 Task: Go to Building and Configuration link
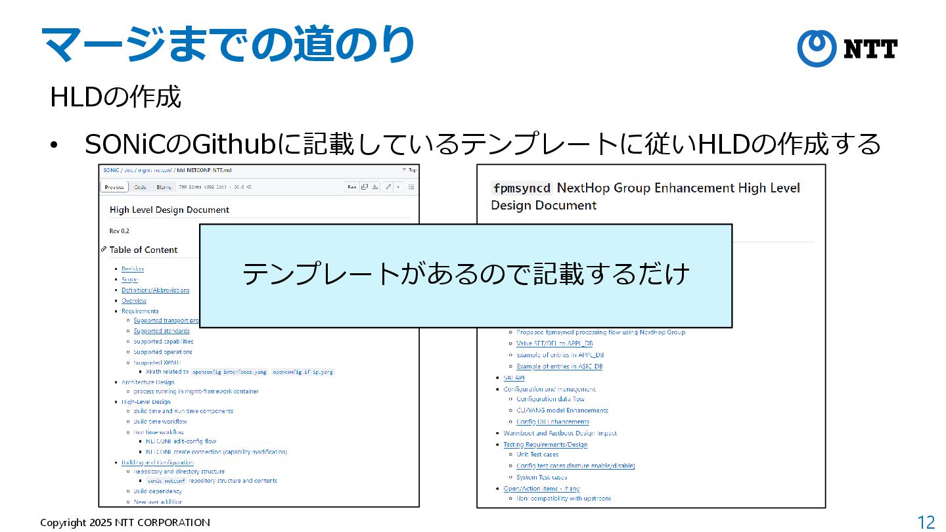(158, 462)
